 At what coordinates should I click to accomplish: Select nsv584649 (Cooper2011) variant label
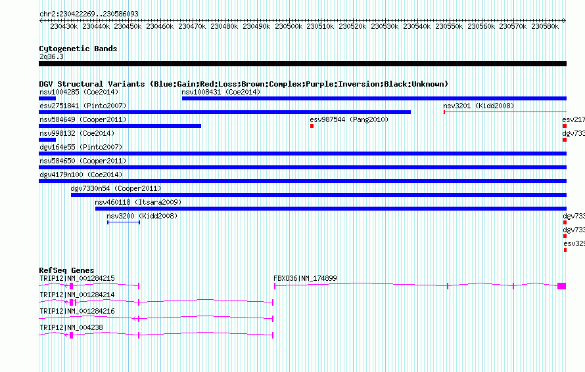click(x=83, y=119)
